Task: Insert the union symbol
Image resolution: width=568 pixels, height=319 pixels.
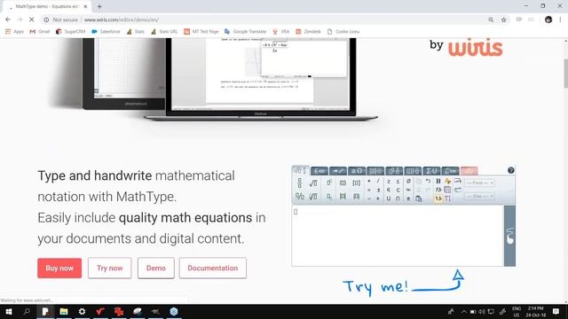Action: [389, 198]
